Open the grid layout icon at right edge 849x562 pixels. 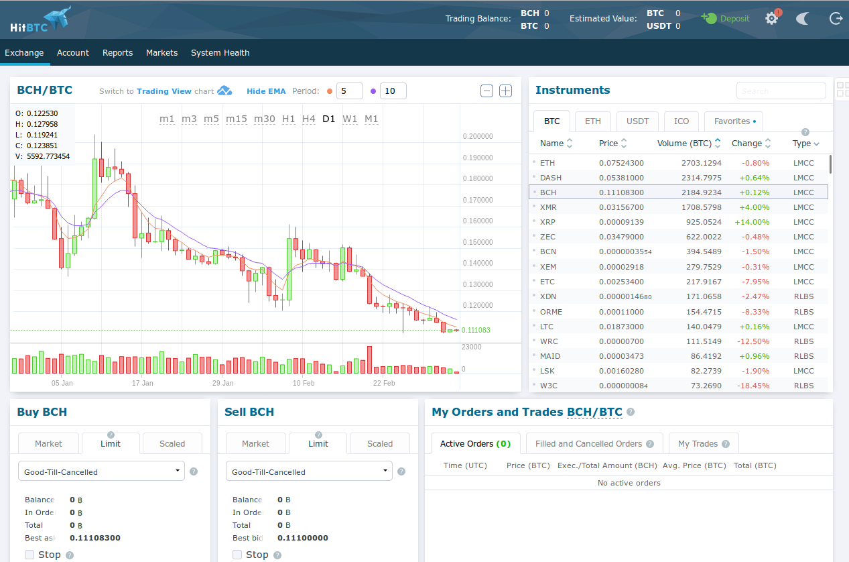pos(842,89)
